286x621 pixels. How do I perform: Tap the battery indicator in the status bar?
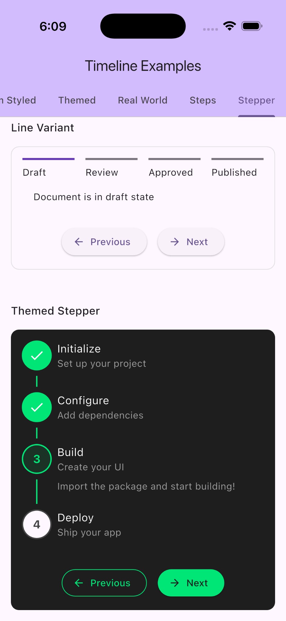(x=251, y=26)
